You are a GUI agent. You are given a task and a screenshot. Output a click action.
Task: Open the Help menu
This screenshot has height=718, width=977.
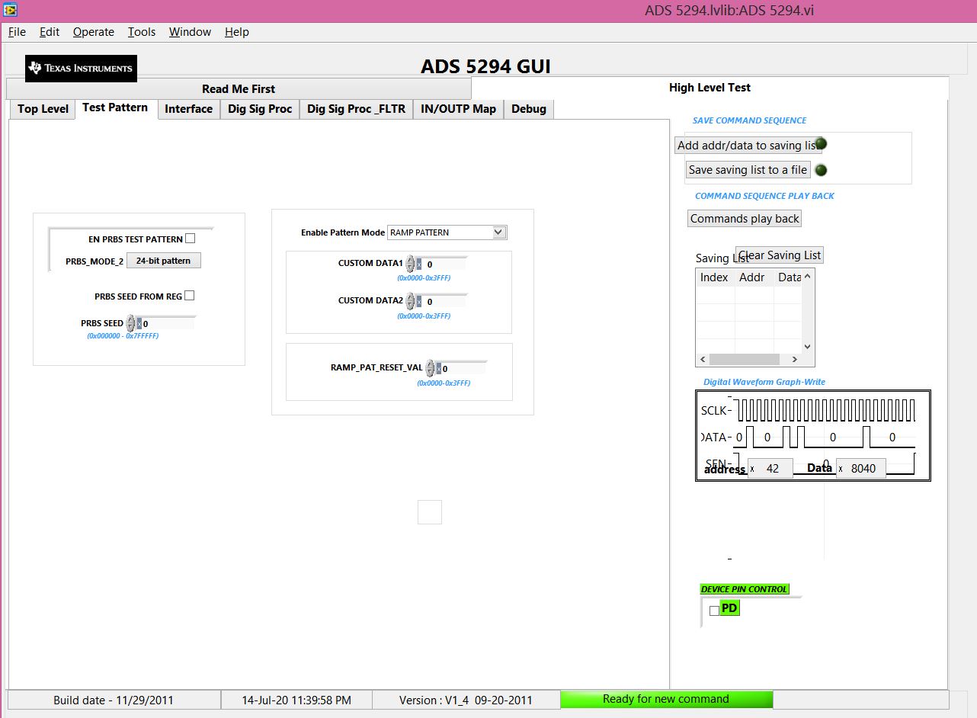237,32
